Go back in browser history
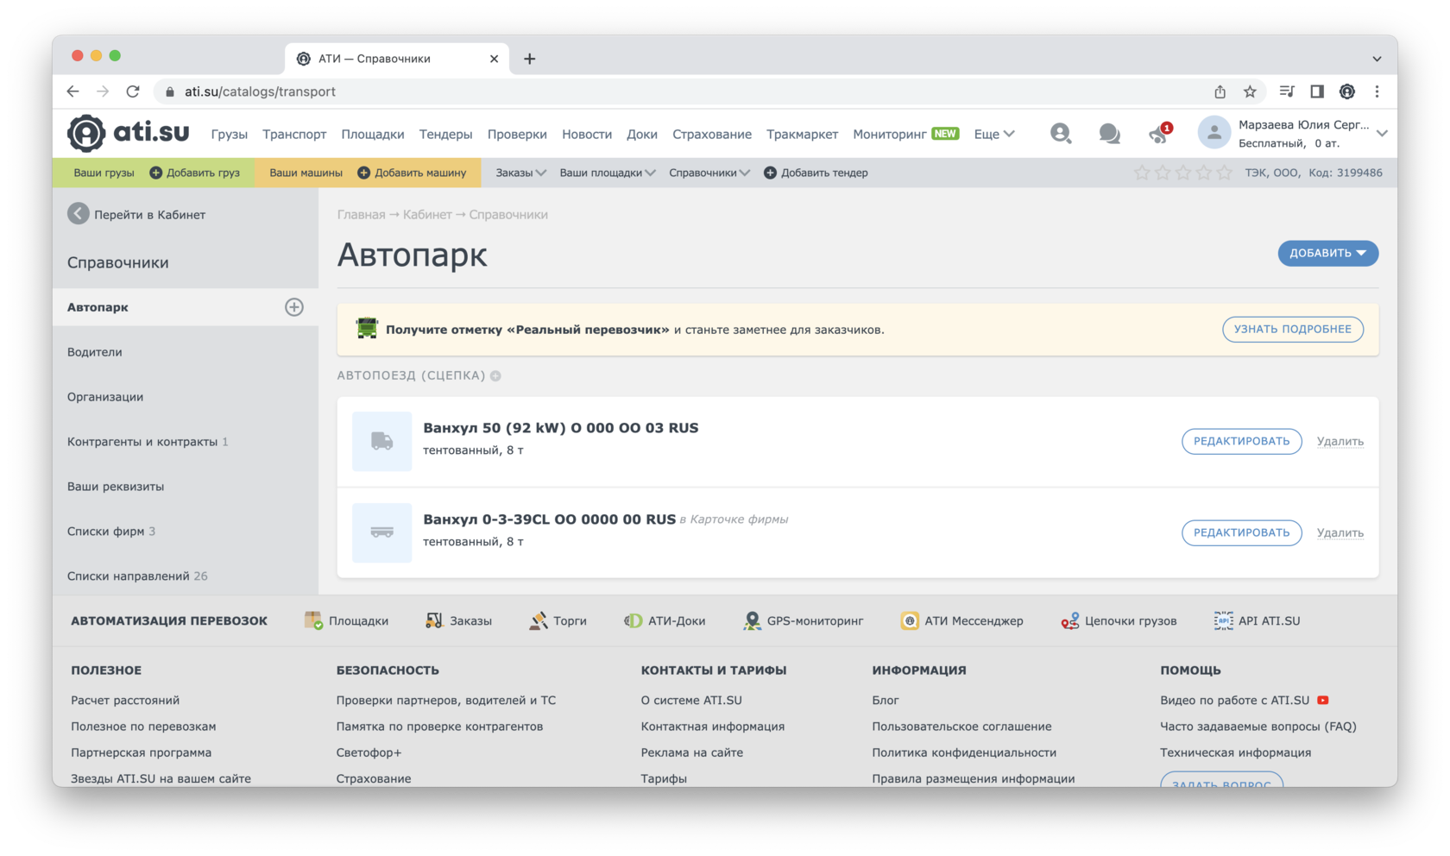 pos(72,91)
